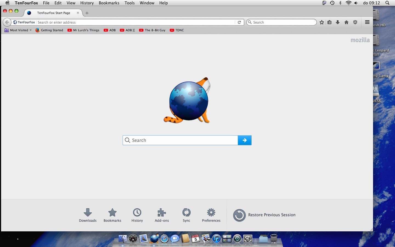Open the bookmarks list icon in toolbar
Screen dimensions: 395x247
point(329,22)
